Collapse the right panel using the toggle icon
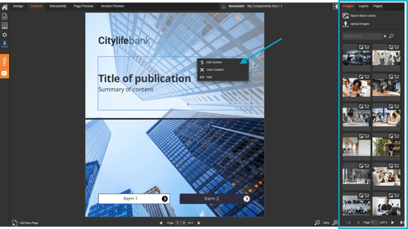This screenshot has width=408, height=229. click(336, 7)
